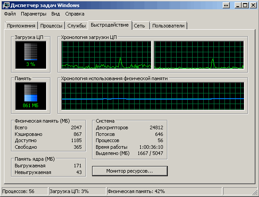Click the window resize grip in status bar
This screenshot has width=259, height=197.
[255, 192]
